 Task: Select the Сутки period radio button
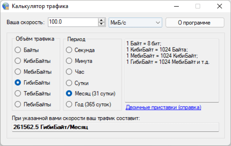pyautogui.click(x=69, y=83)
